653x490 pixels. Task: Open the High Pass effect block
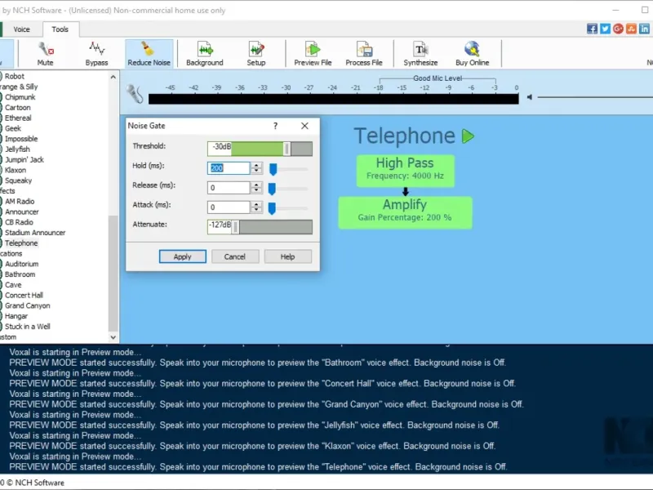[x=405, y=171]
